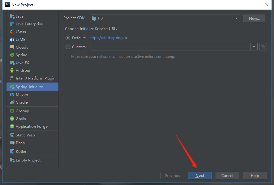
Task: Select the 'Application Forge' entry text
Action: [32, 127]
